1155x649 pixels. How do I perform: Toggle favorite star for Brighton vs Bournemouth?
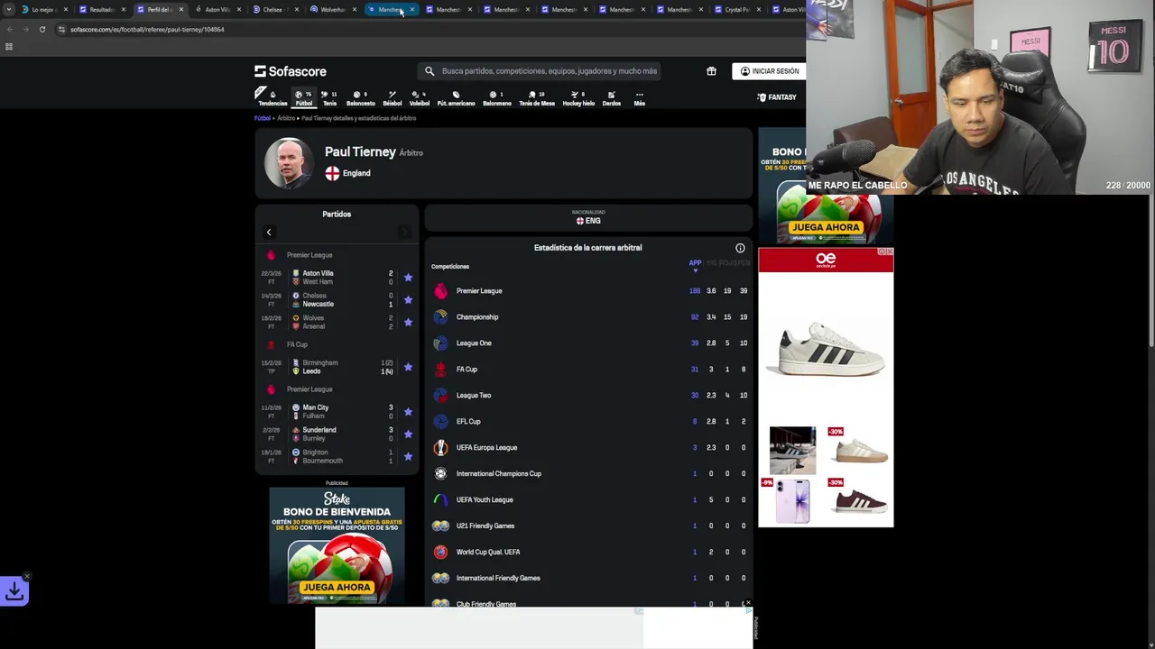408,456
